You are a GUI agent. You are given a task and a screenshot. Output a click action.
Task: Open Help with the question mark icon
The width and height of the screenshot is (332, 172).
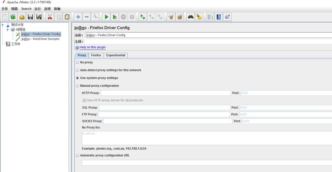point(219,17)
